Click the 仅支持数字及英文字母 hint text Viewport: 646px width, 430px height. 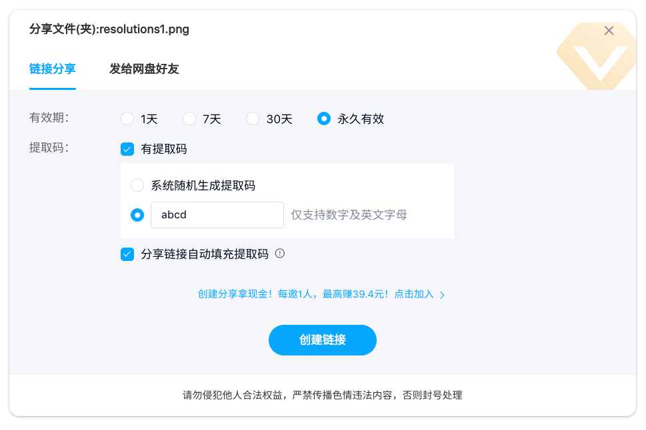(x=349, y=215)
